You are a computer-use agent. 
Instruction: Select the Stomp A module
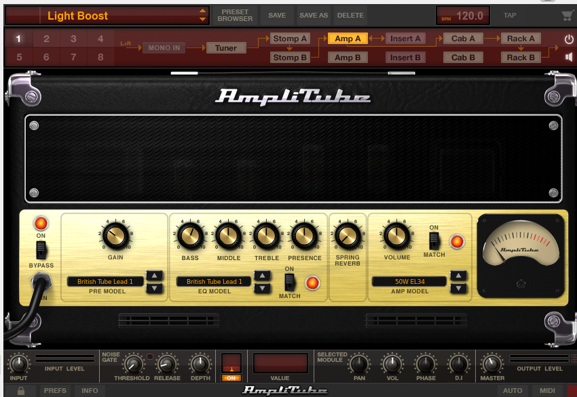pyautogui.click(x=290, y=39)
